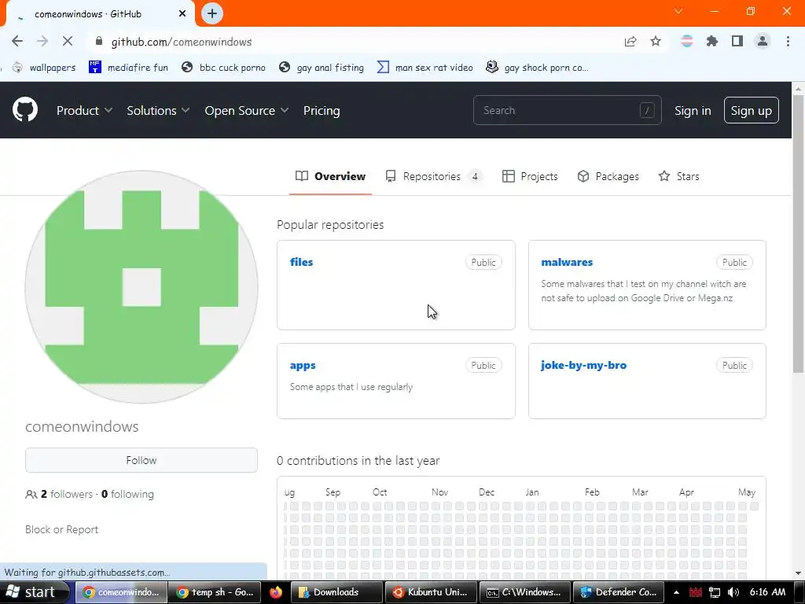Click the Sign up button

pyautogui.click(x=751, y=110)
